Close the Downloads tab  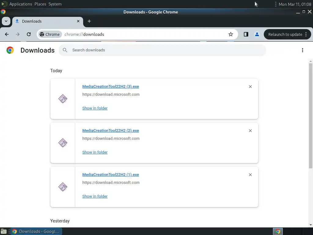tap(78, 21)
